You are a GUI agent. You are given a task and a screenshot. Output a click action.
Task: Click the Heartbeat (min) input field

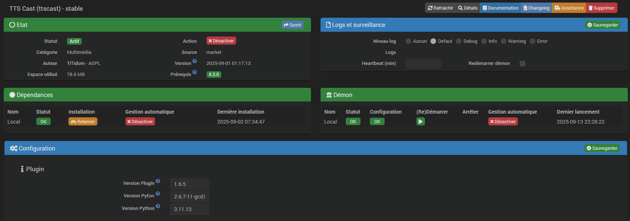pyautogui.click(x=423, y=63)
